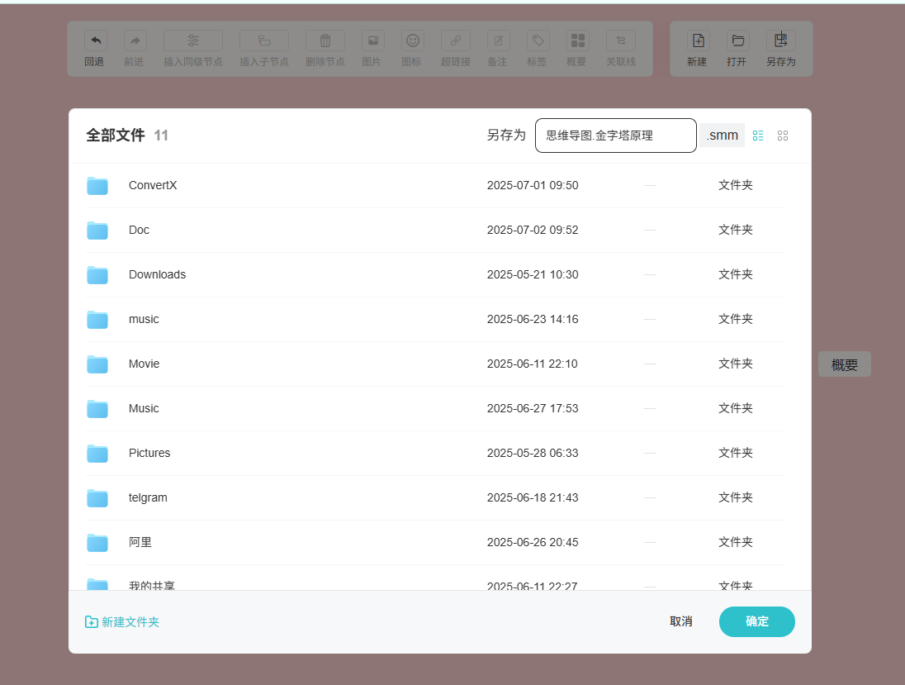Screen dimensions: 905x685
Task: Confirm saving with 确定 button
Action: click(x=756, y=621)
